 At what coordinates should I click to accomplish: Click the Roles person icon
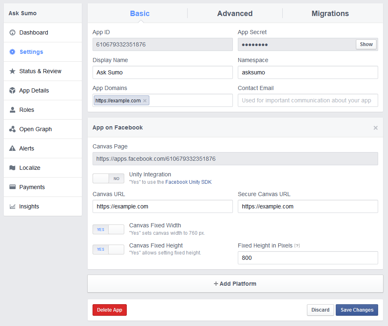coord(12,110)
